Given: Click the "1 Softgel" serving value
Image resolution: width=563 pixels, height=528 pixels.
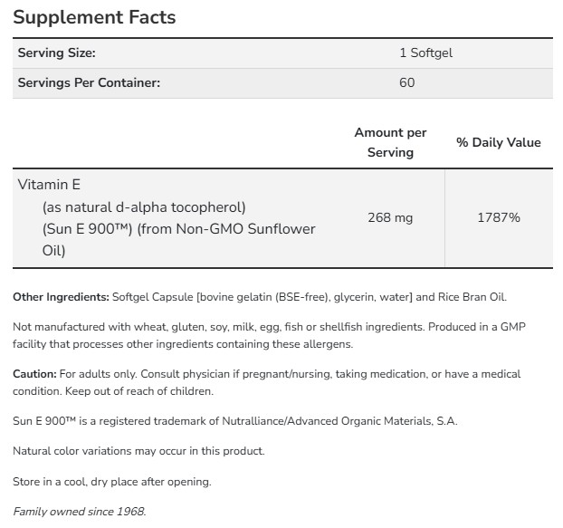Looking at the screenshot, I should pyautogui.click(x=425, y=53).
